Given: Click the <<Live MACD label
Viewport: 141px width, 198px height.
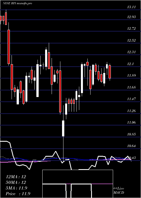Looking at the screenshot, I should click(119, 190).
